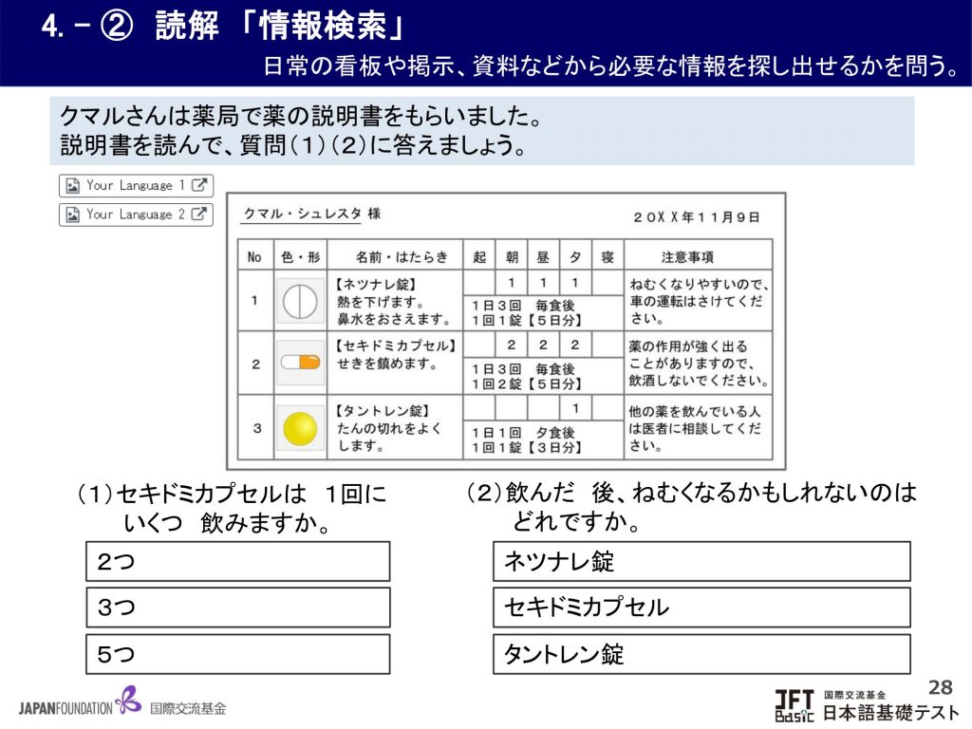Click the patient name クマル・シュレスタ 様

tap(312, 215)
